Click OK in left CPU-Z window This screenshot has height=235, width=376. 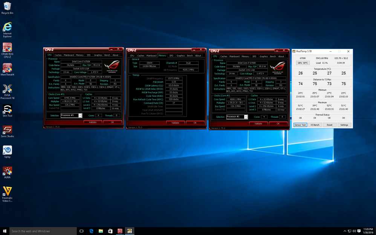pyautogui.click(x=113, y=122)
